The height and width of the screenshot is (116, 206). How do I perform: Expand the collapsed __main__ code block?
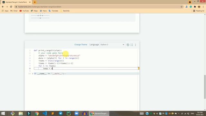pyautogui.click(x=33, y=74)
